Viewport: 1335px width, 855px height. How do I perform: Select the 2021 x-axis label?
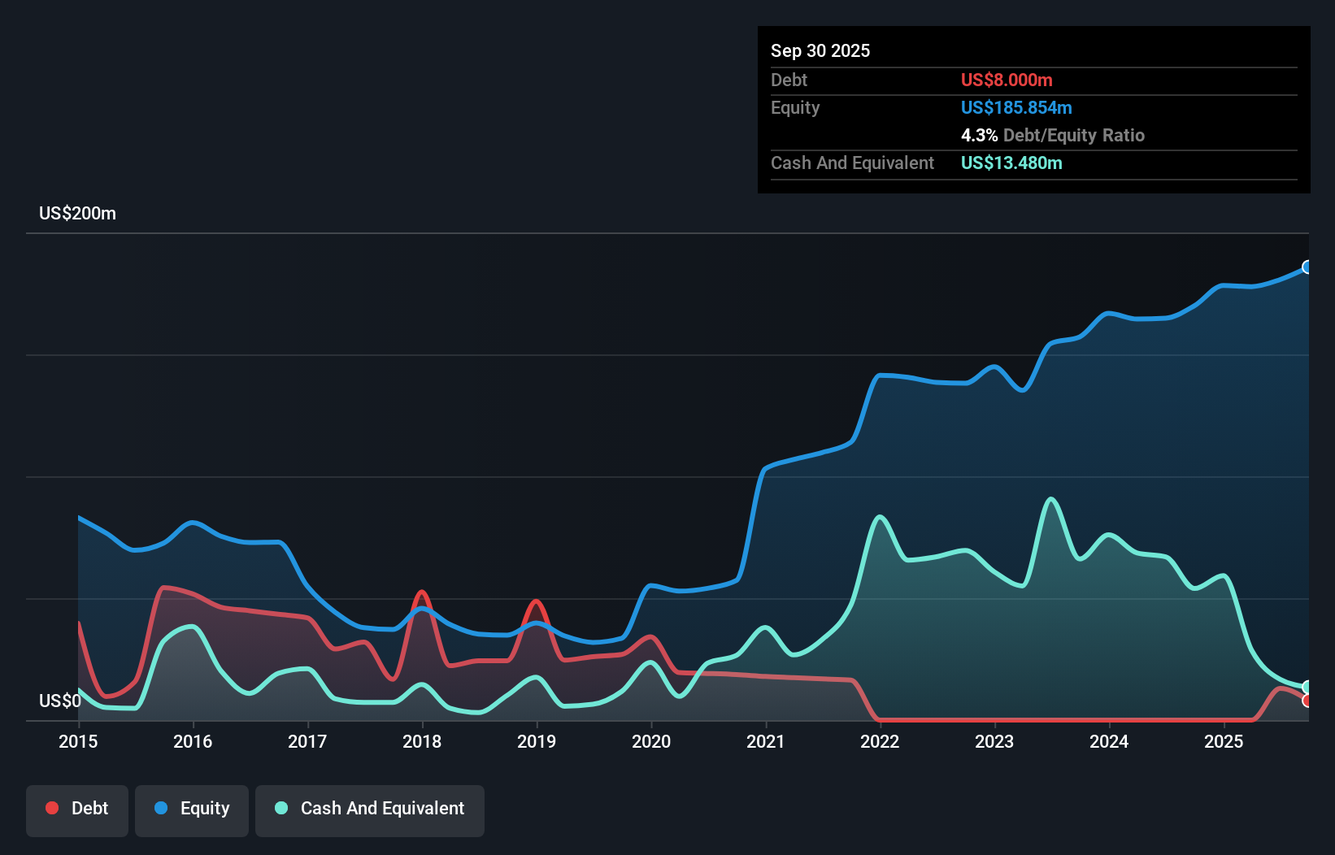[766, 741]
